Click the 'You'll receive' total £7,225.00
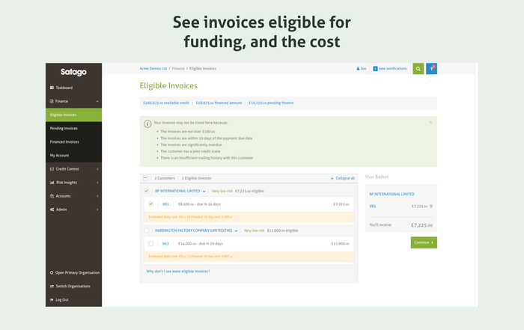 pos(421,225)
